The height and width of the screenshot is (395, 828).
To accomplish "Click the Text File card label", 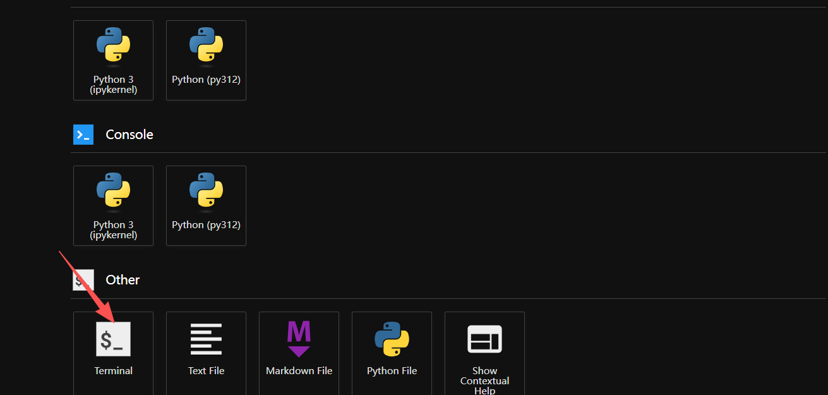I will pos(206,371).
